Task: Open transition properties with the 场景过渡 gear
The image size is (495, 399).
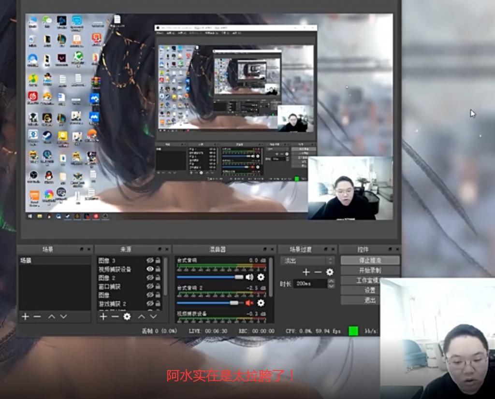Action: click(330, 272)
